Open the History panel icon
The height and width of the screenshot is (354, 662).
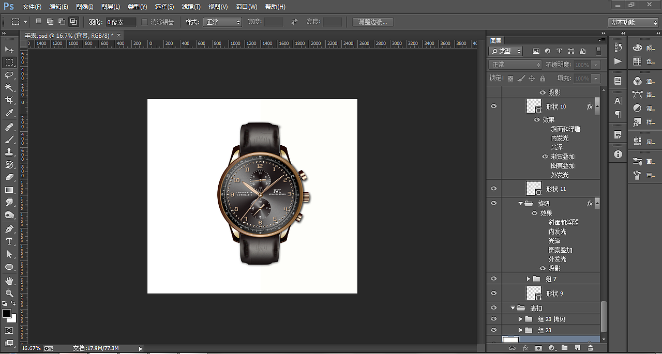618,48
